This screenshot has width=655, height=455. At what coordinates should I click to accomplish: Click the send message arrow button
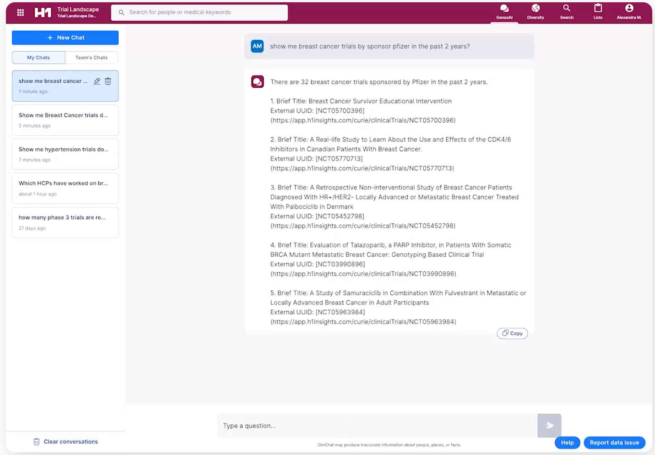pos(549,426)
